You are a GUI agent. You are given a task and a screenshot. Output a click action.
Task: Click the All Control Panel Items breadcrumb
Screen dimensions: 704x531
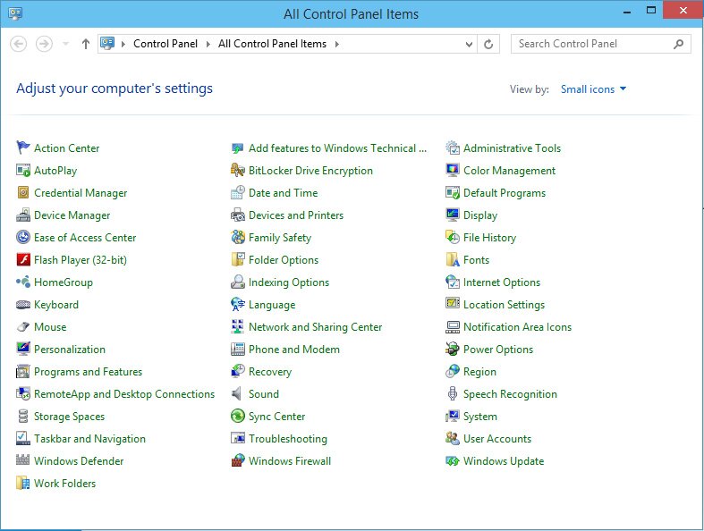(x=272, y=44)
